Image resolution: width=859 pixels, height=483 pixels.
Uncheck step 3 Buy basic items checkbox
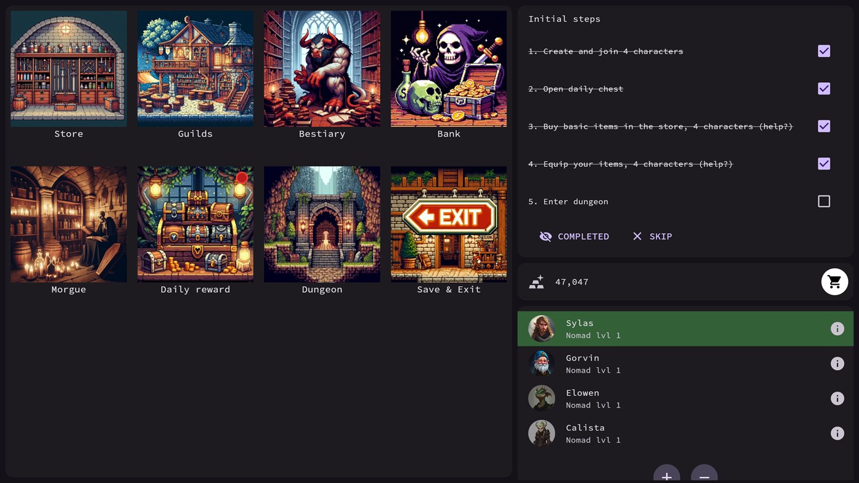pos(824,126)
